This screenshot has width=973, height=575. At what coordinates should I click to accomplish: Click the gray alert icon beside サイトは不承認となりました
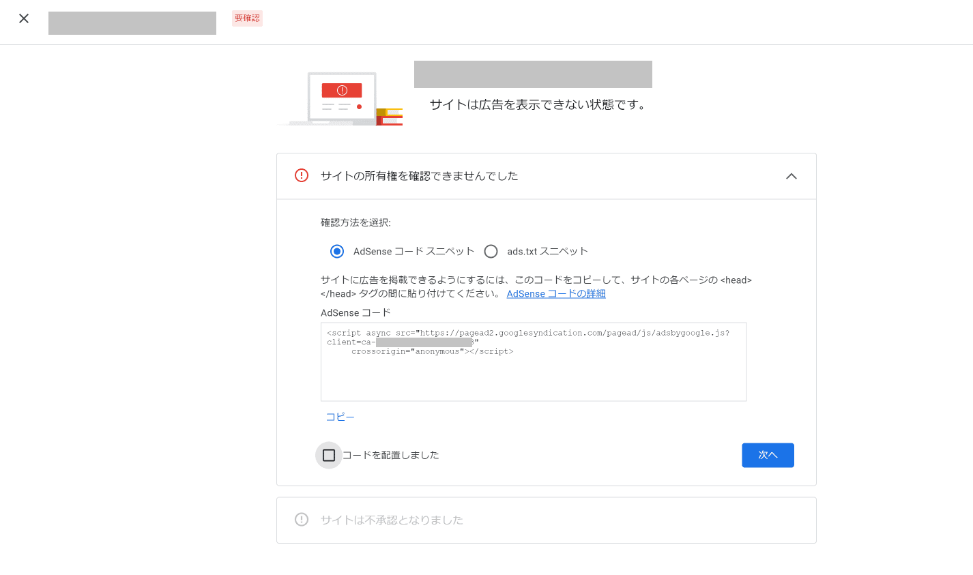(302, 520)
